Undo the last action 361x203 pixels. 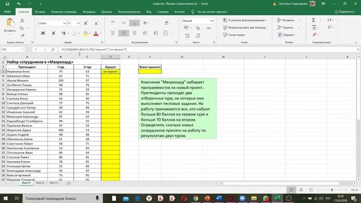click(19, 4)
